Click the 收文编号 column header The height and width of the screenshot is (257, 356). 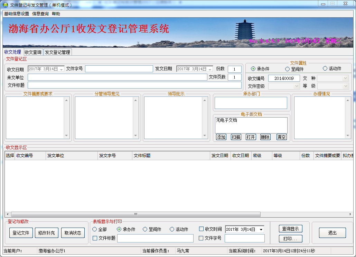(30, 156)
